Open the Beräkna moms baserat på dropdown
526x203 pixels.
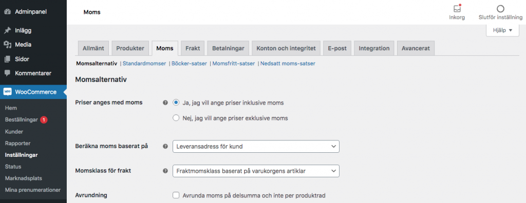coord(256,147)
